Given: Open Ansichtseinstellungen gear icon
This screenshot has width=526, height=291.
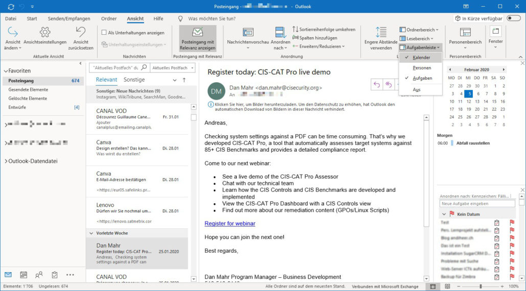Looking at the screenshot, I should click(45, 32).
